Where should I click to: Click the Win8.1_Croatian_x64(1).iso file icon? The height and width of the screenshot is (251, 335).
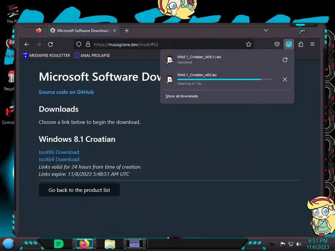pos(170,60)
